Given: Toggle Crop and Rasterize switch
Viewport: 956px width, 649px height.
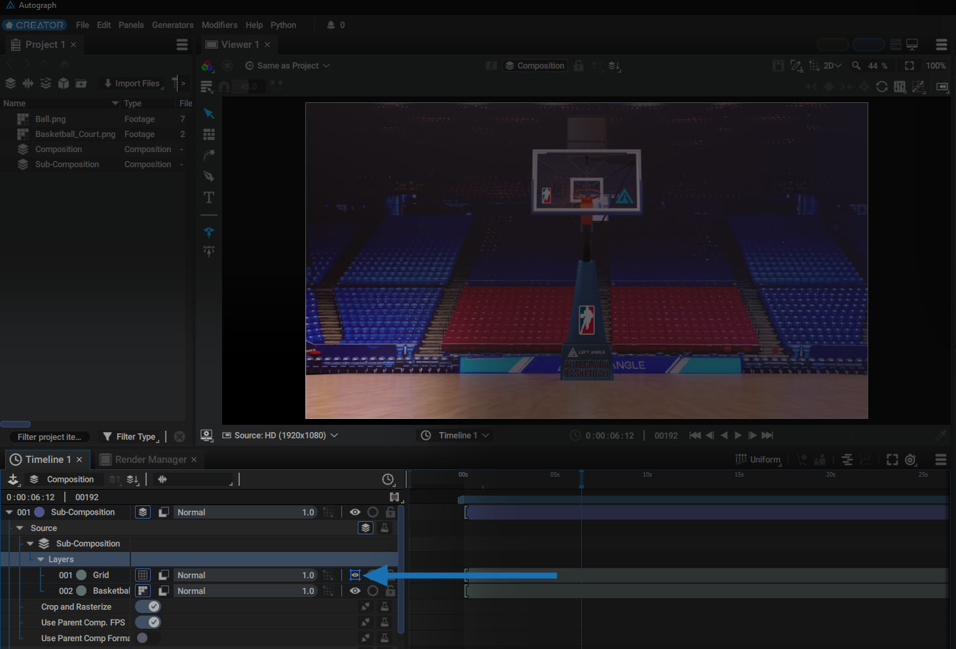Looking at the screenshot, I should tap(148, 606).
